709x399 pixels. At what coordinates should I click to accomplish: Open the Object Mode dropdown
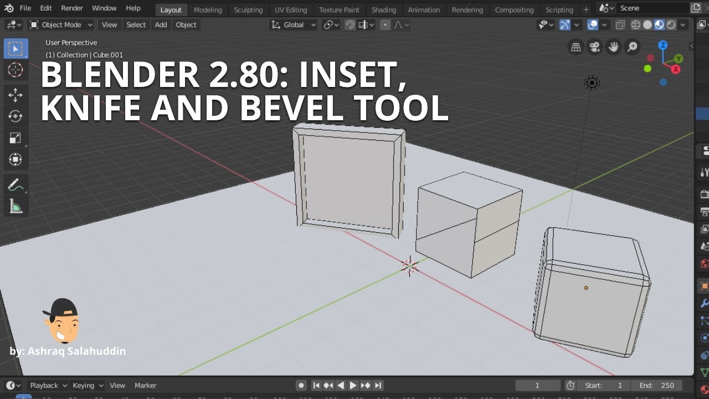[x=60, y=25]
